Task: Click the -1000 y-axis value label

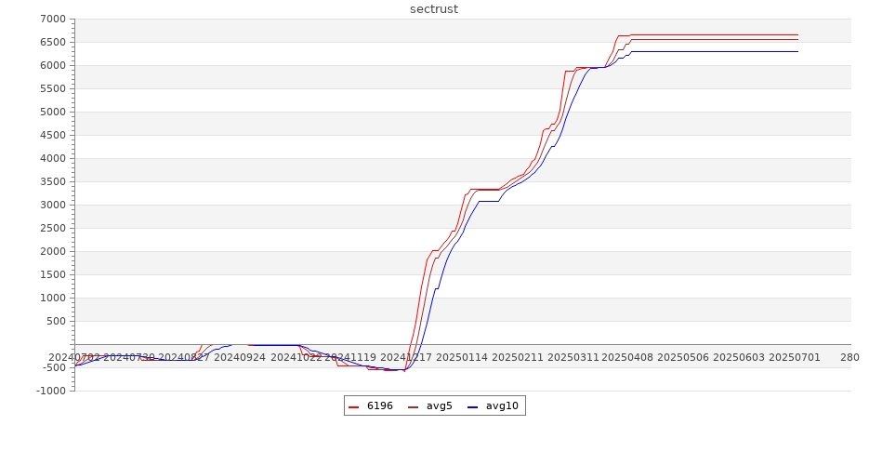Action: click(50, 392)
